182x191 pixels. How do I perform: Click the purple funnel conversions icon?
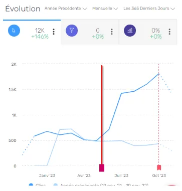[x=72, y=31]
